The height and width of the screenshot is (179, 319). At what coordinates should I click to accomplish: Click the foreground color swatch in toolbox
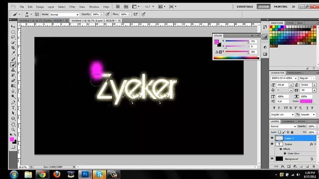12,139
